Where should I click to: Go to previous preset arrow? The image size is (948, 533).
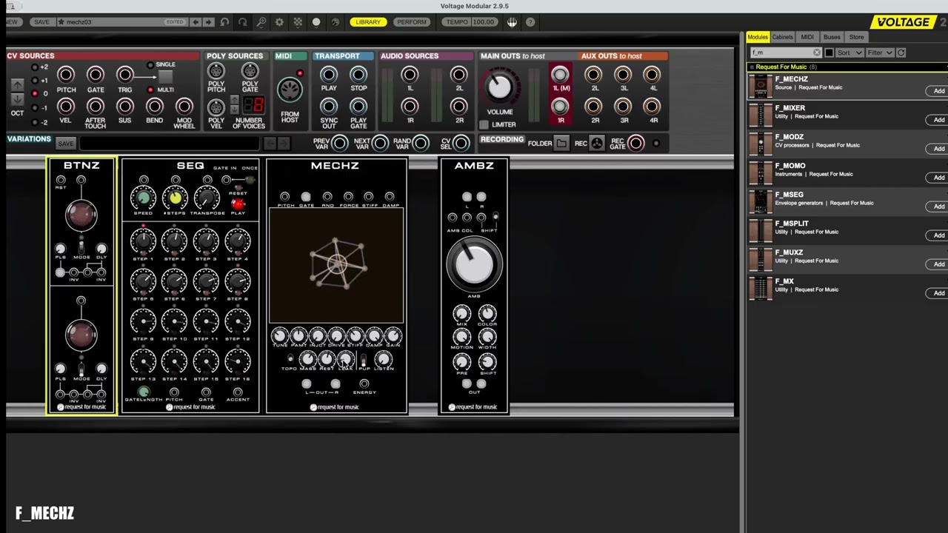(196, 22)
